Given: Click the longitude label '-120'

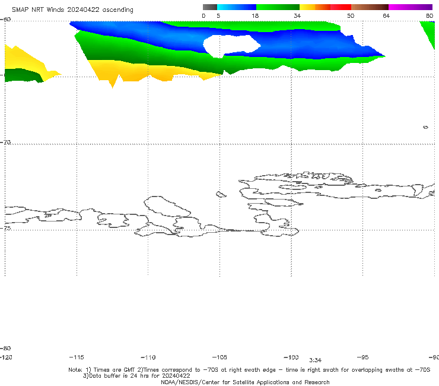Looking at the screenshot, I should coord(6,357).
